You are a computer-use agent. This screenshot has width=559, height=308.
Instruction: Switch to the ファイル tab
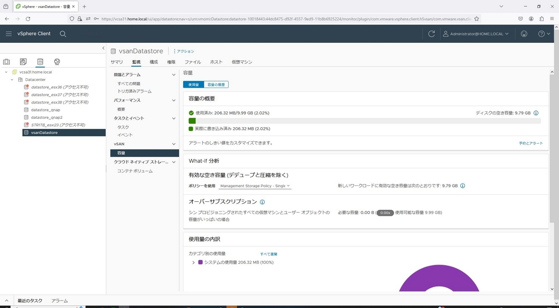pos(193,62)
